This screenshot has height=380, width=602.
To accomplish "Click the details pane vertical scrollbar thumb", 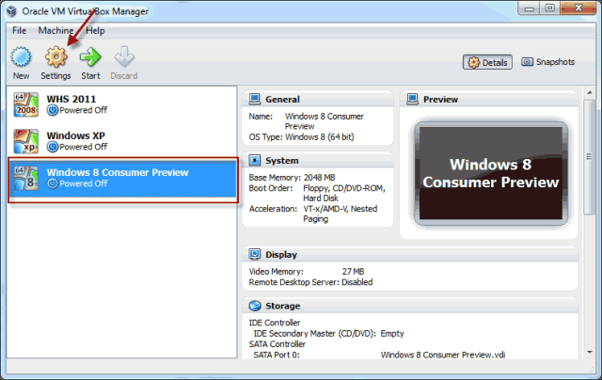I will point(590,156).
